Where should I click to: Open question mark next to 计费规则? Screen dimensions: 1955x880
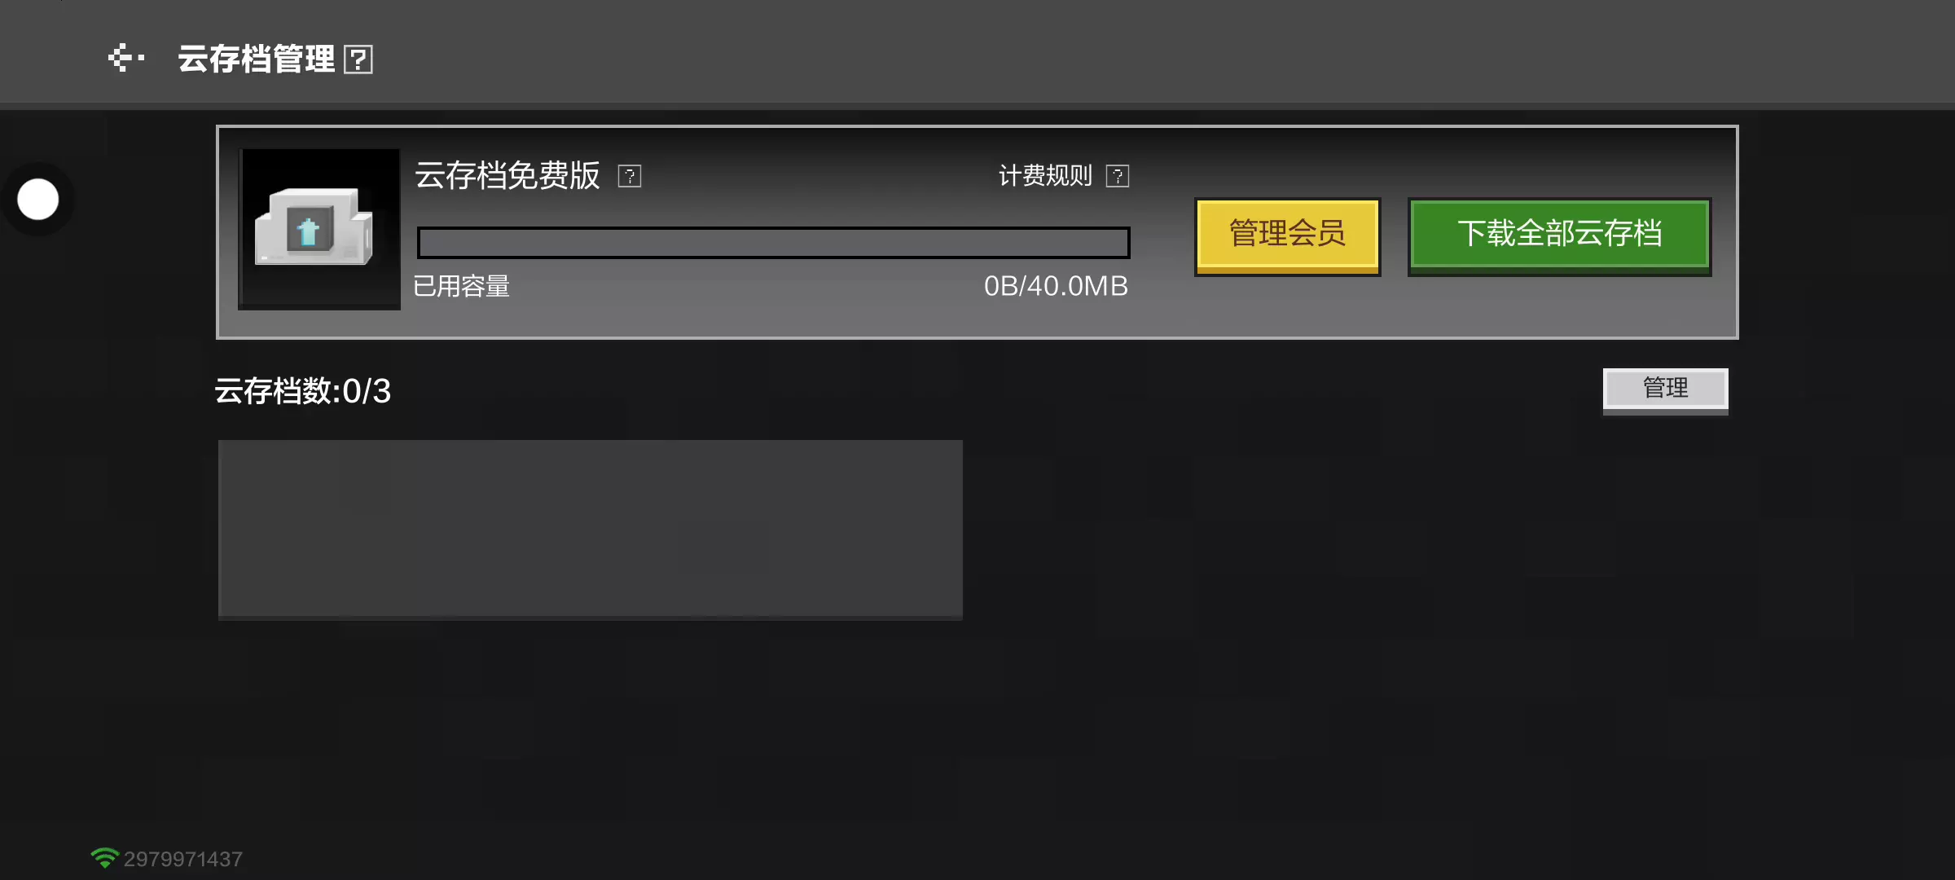click(1118, 176)
